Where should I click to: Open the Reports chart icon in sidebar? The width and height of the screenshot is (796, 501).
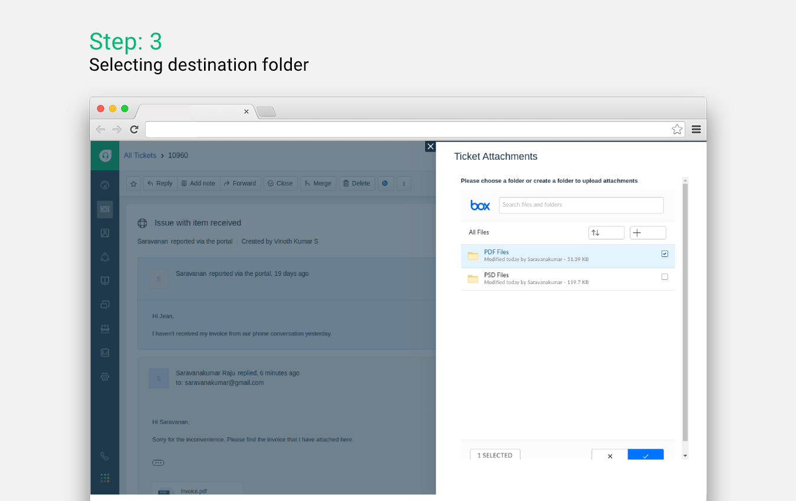coord(105,352)
